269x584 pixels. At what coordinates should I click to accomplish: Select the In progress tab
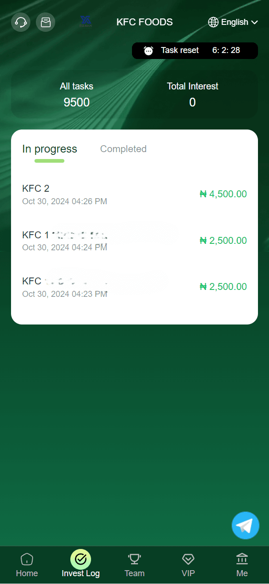pos(50,149)
